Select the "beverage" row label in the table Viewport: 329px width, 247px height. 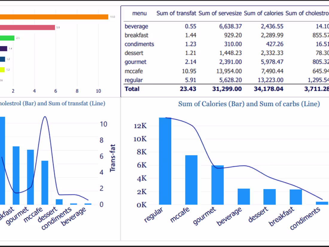coord(136,26)
